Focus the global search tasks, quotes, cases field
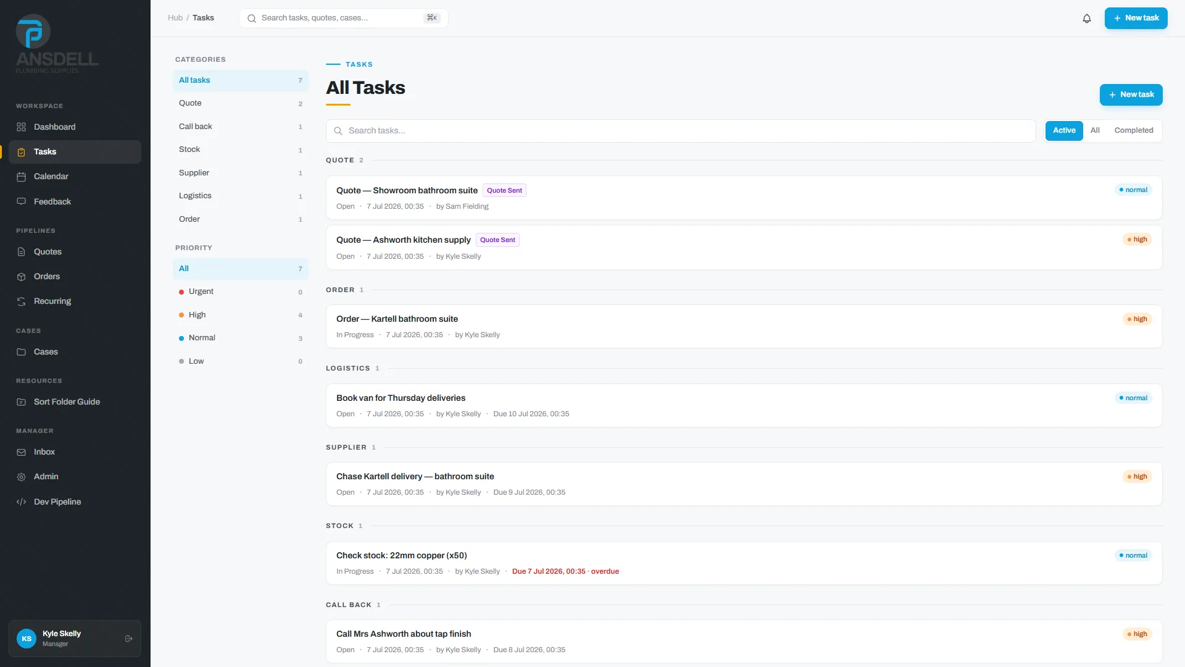This screenshot has width=1185, height=667. click(343, 18)
